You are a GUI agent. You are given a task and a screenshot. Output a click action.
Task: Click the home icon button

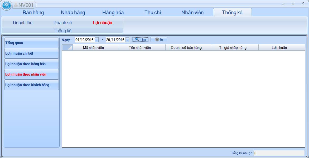pos(6,6)
